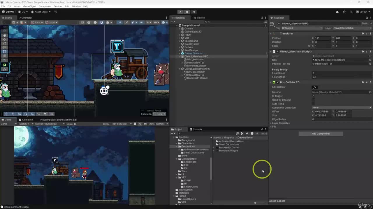Screen dimensions: 373x209
Task: Open Object_Merchant script more options menu
Action: point(370,51)
